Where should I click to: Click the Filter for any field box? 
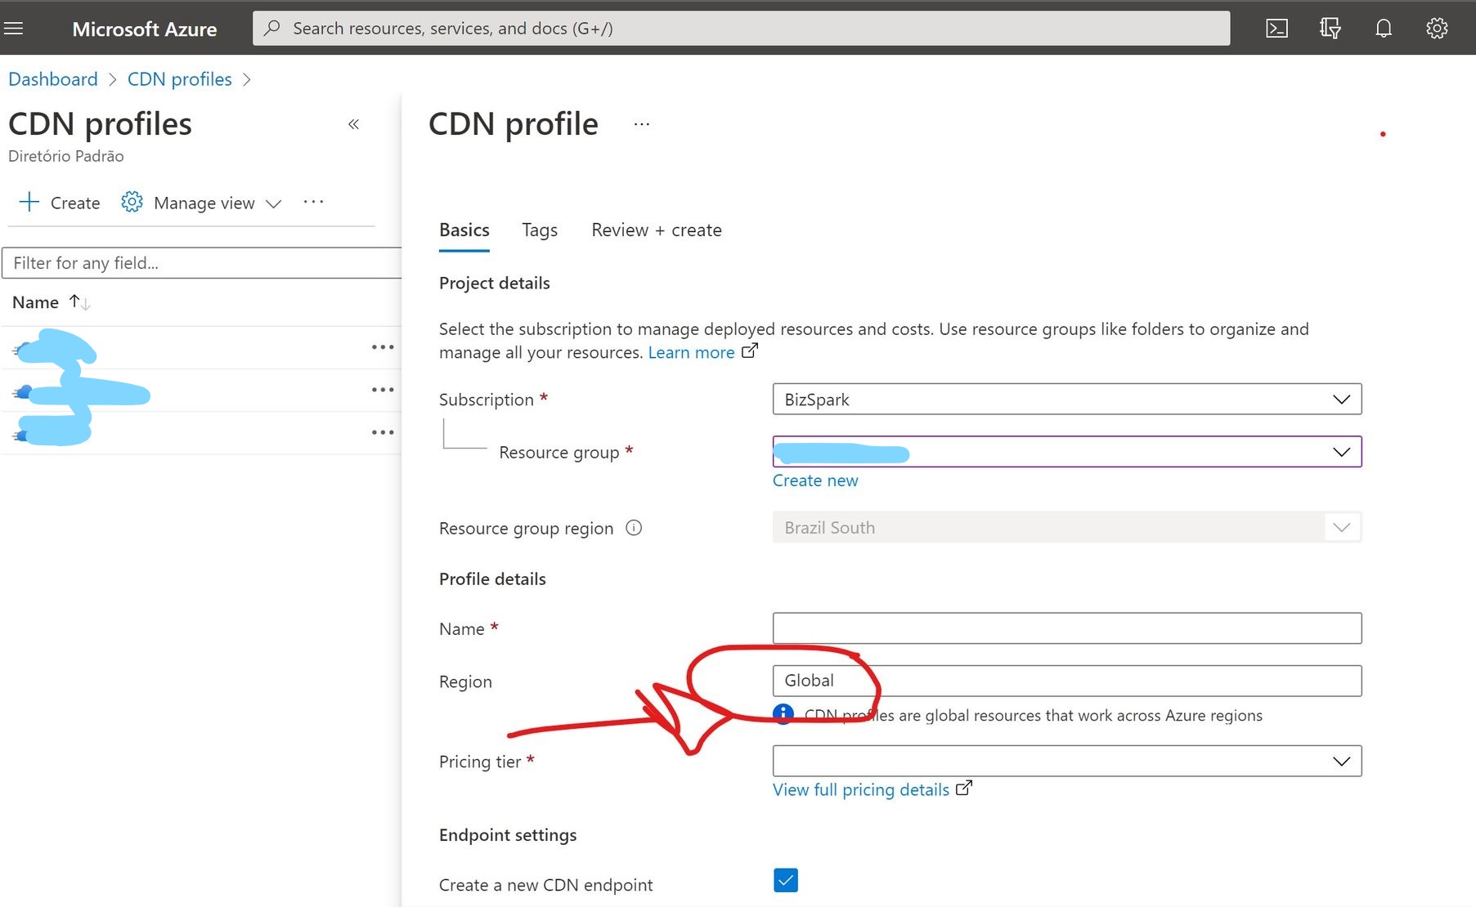click(x=201, y=263)
